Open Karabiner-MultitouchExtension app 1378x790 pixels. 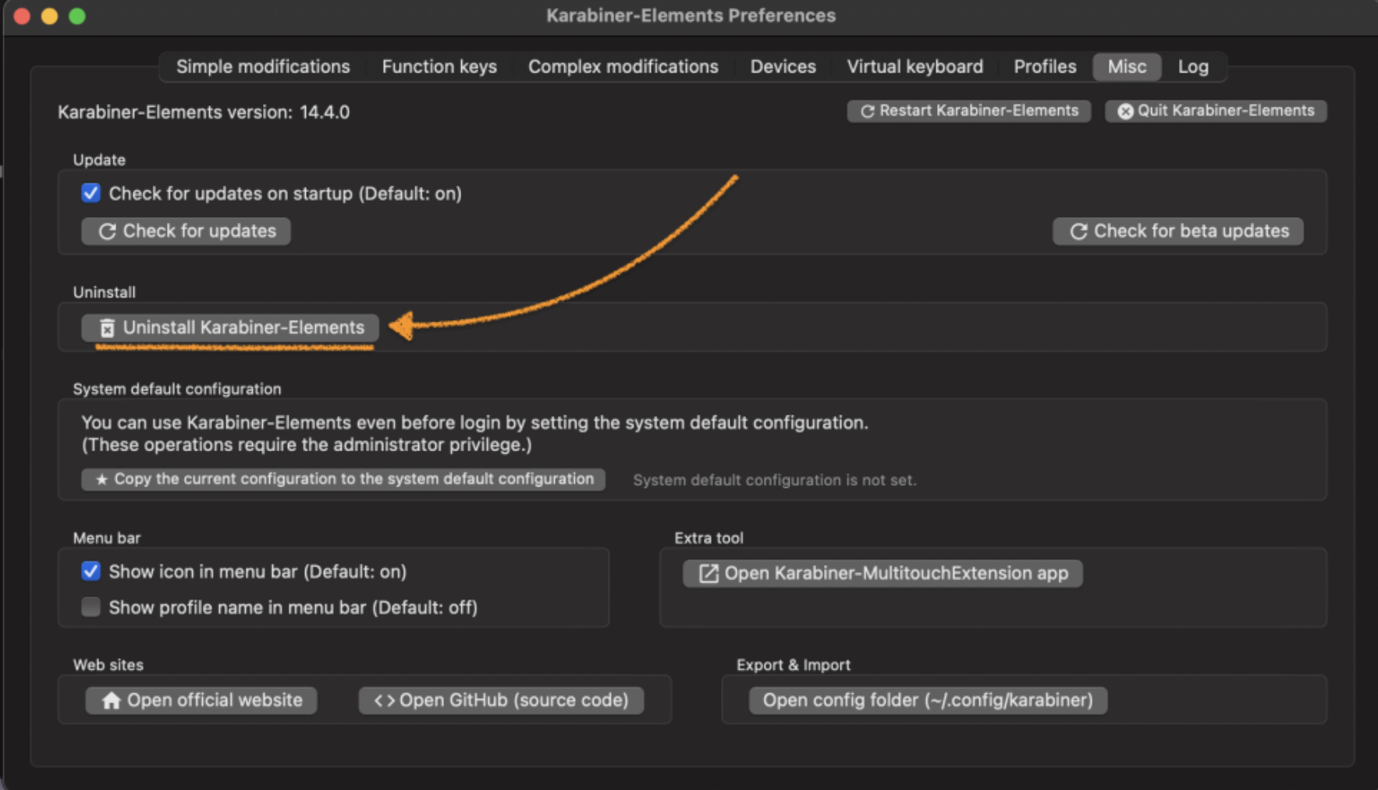(x=883, y=573)
